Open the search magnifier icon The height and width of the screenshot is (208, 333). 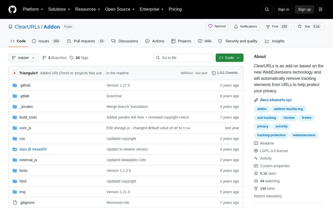coord(267,9)
